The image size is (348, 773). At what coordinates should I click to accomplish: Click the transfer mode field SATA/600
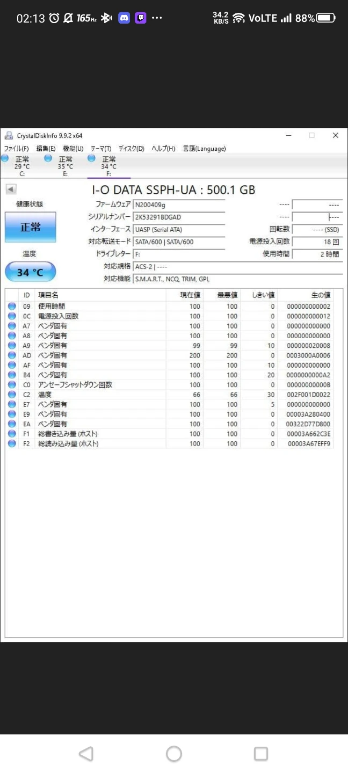tap(179, 242)
